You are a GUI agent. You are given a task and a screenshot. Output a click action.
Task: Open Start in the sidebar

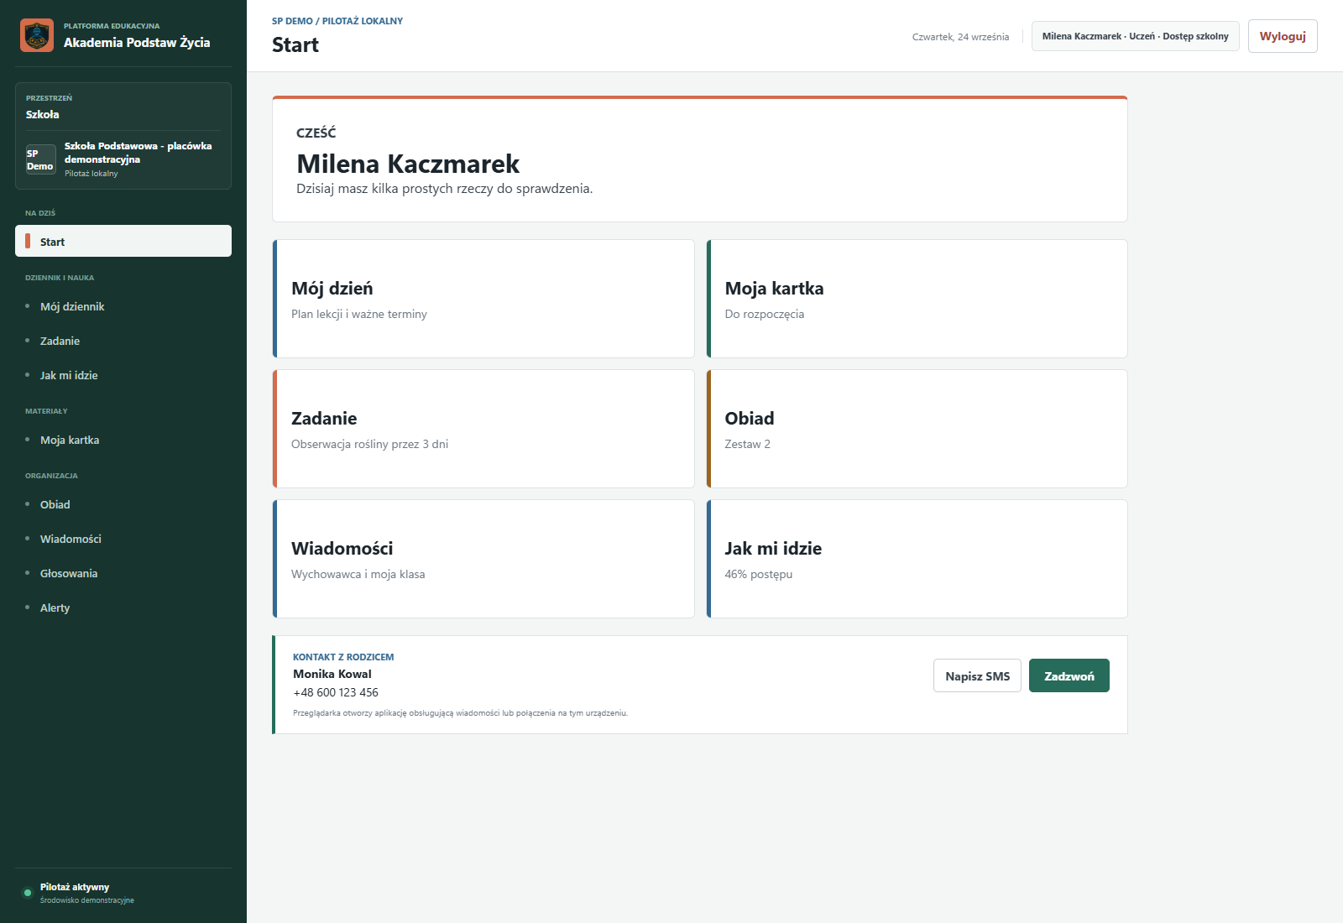coord(123,241)
